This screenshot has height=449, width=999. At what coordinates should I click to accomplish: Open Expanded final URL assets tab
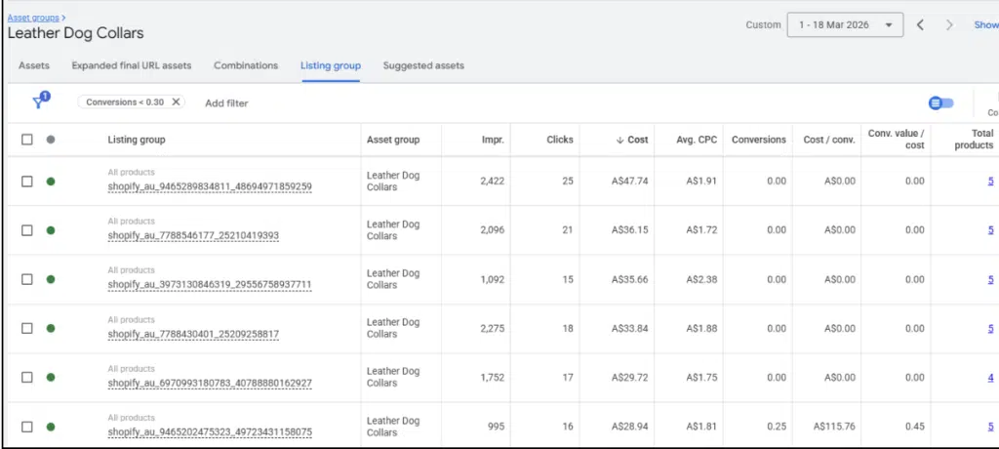tap(132, 65)
